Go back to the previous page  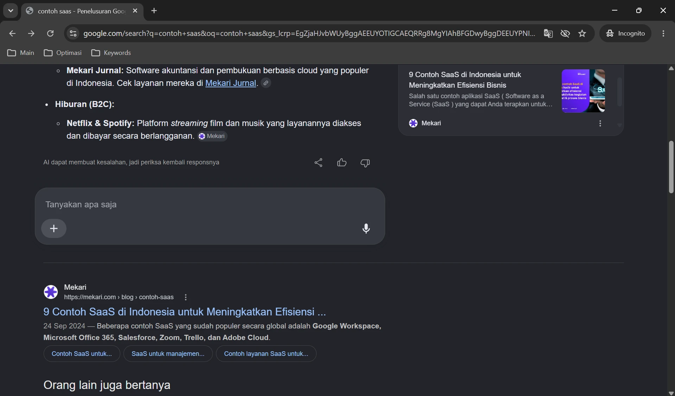click(x=12, y=33)
